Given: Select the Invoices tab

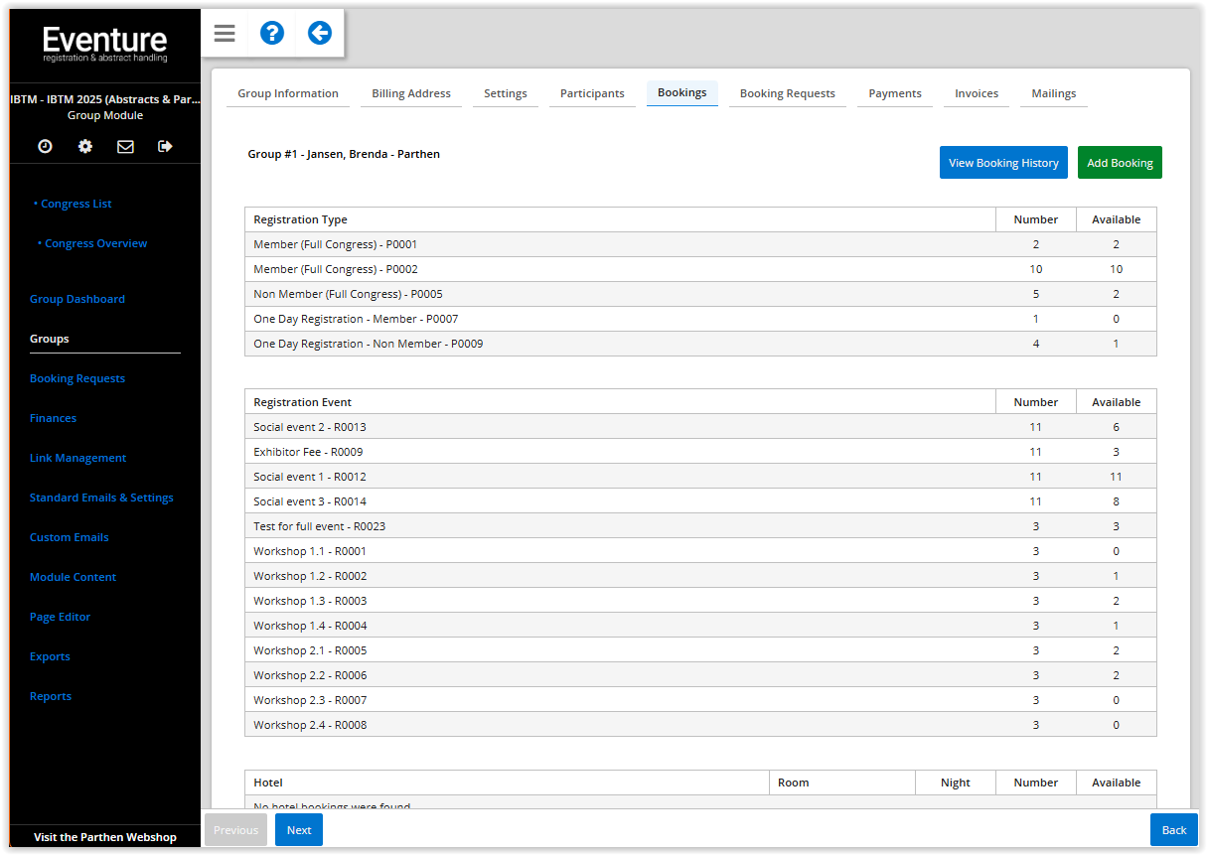Looking at the screenshot, I should 976,93.
